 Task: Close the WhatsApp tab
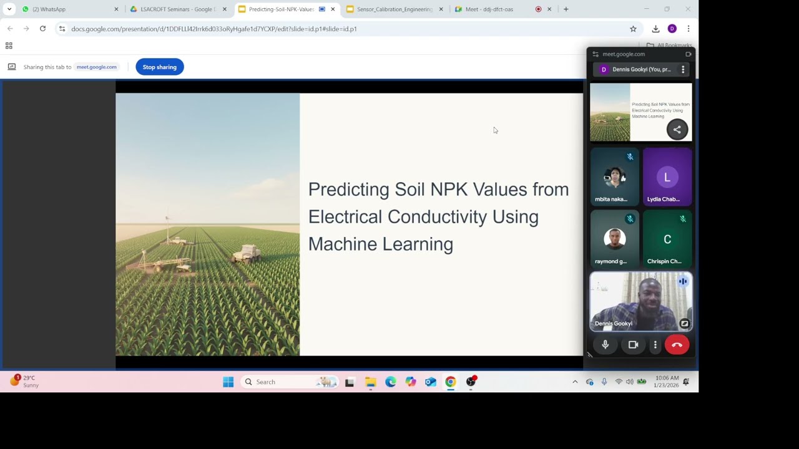click(116, 9)
